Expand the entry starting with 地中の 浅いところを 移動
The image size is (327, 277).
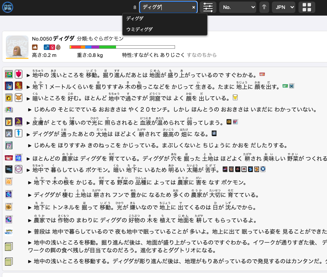coord(29,75)
